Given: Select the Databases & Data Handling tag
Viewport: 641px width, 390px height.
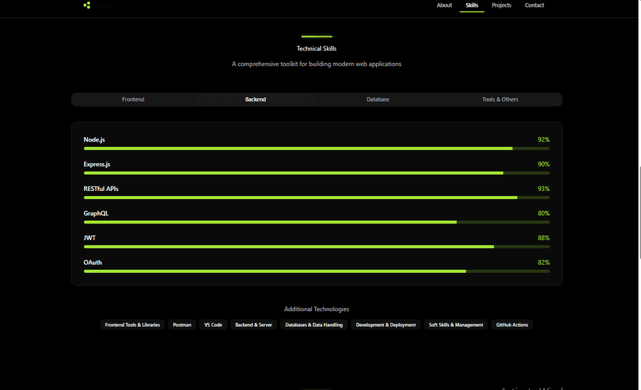Looking at the screenshot, I should pyautogui.click(x=314, y=325).
